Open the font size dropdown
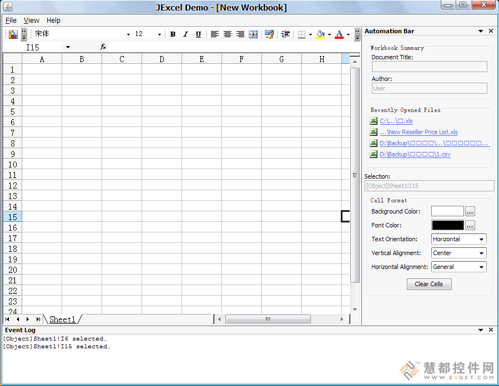This screenshot has width=499, height=386. [159, 34]
